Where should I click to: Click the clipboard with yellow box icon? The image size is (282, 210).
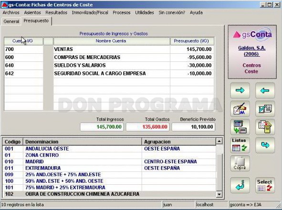265,127
